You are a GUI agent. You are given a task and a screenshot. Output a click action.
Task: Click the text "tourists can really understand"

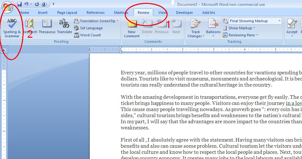[155, 85]
